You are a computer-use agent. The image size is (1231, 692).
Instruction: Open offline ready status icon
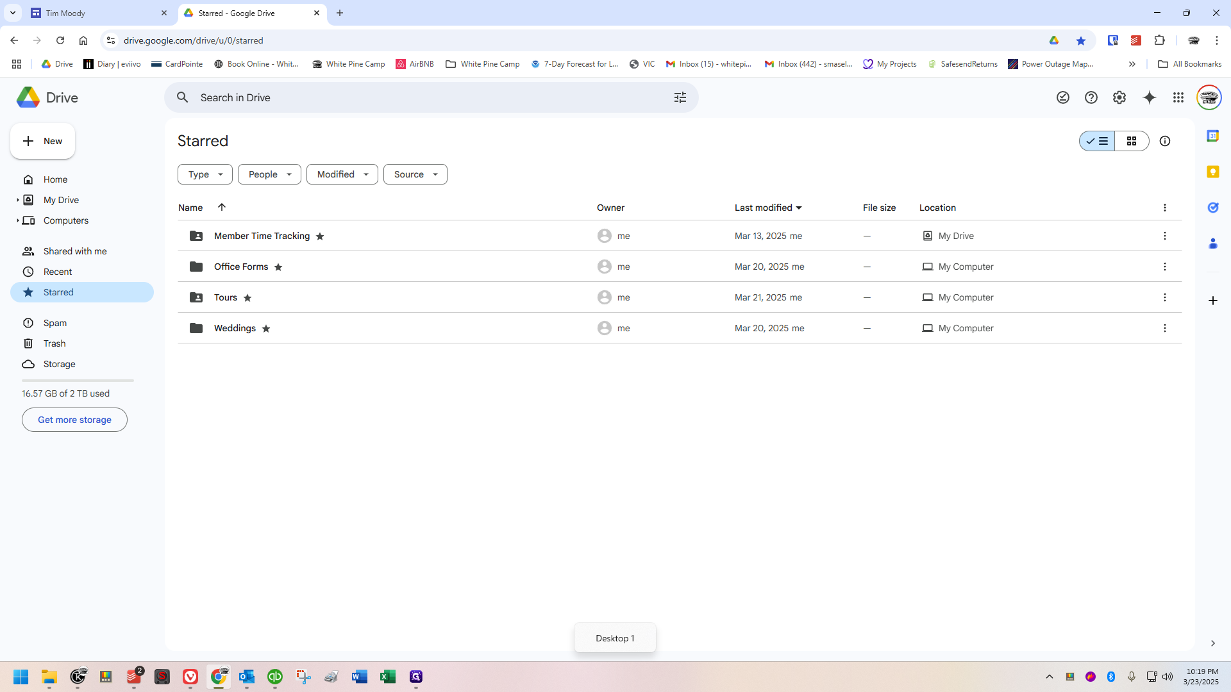tap(1062, 97)
